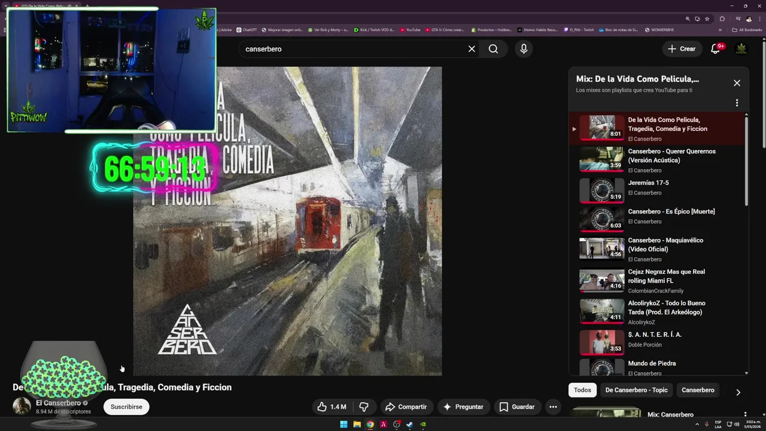This screenshot has width=766, height=431.
Task: Clear the search text with the X icon
Action: click(472, 49)
